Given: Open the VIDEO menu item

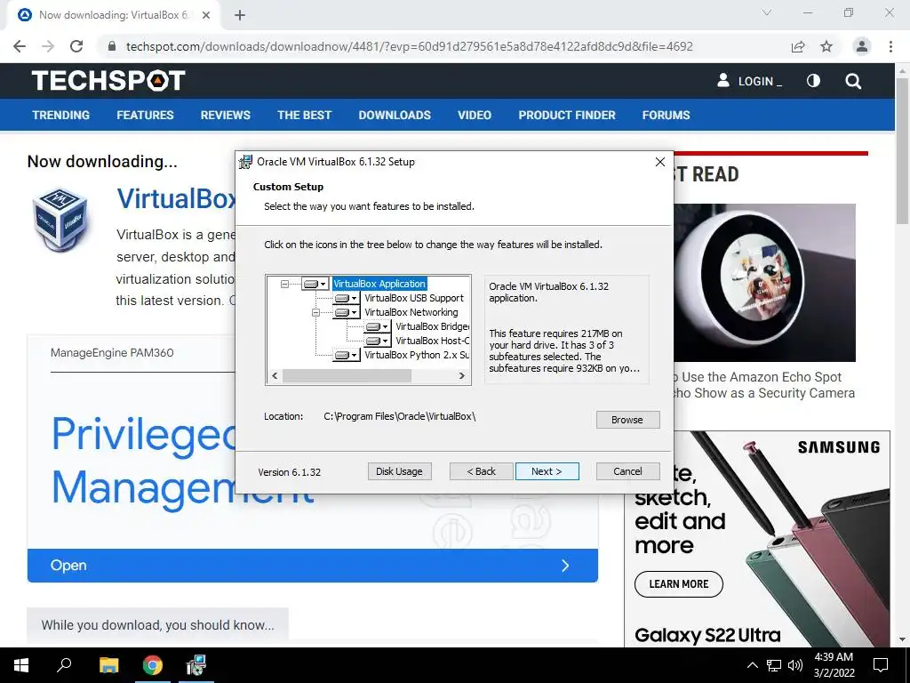Looking at the screenshot, I should tap(475, 115).
